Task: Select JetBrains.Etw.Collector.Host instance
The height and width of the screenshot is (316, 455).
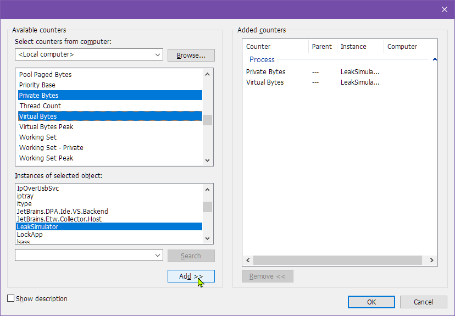Action: 59,219
